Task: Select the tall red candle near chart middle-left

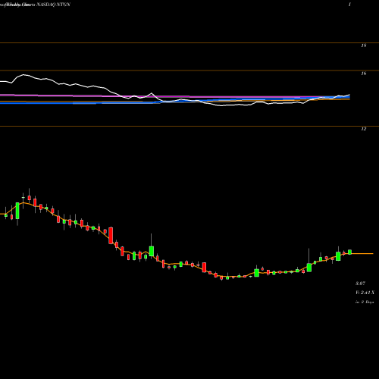Action: coord(111,235)
